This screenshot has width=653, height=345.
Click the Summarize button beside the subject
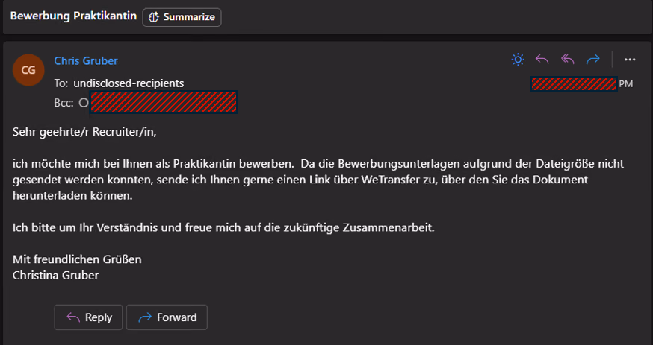coord(182,17)
